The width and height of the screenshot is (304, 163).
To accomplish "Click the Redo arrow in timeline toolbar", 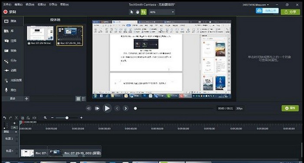I will pyautogui.click(x=10, y=118).
